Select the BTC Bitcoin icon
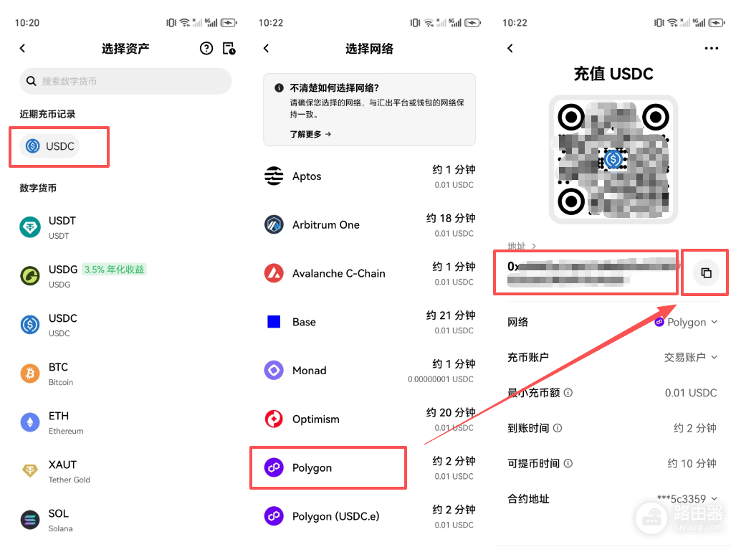 coord(30,374)
